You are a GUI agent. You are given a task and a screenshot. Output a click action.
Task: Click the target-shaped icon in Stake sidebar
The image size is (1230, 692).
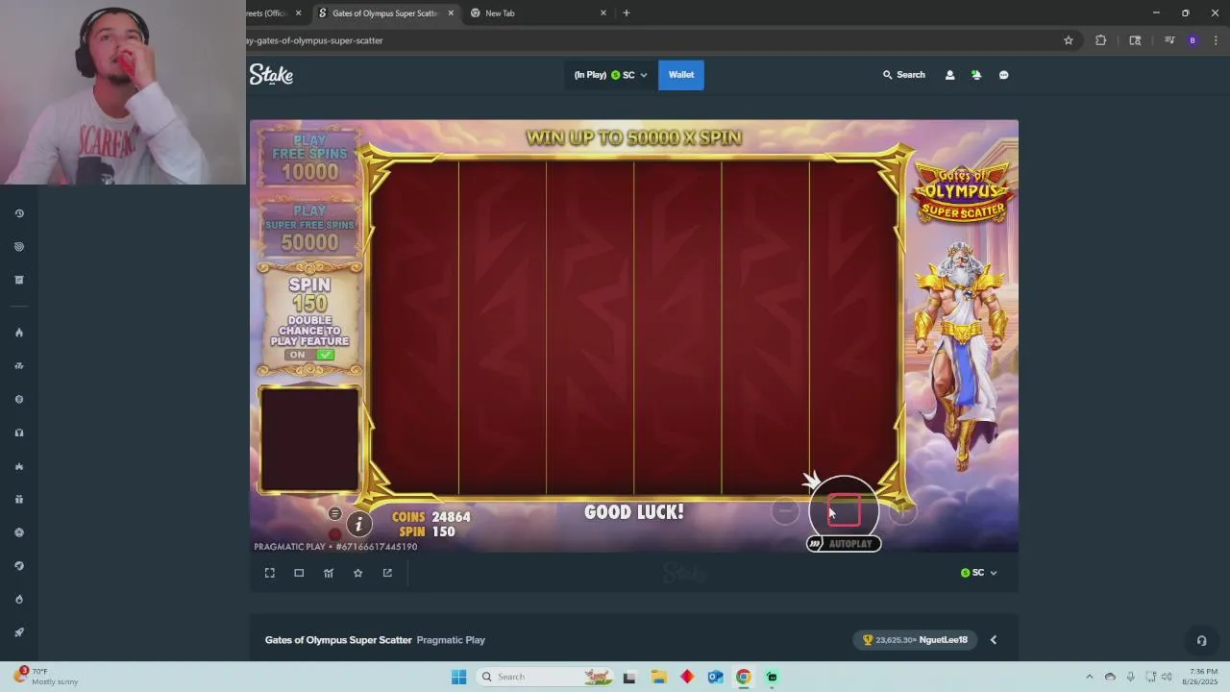(19, 247)
